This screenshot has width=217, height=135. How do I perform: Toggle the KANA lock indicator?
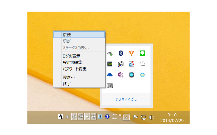[114, 118]
